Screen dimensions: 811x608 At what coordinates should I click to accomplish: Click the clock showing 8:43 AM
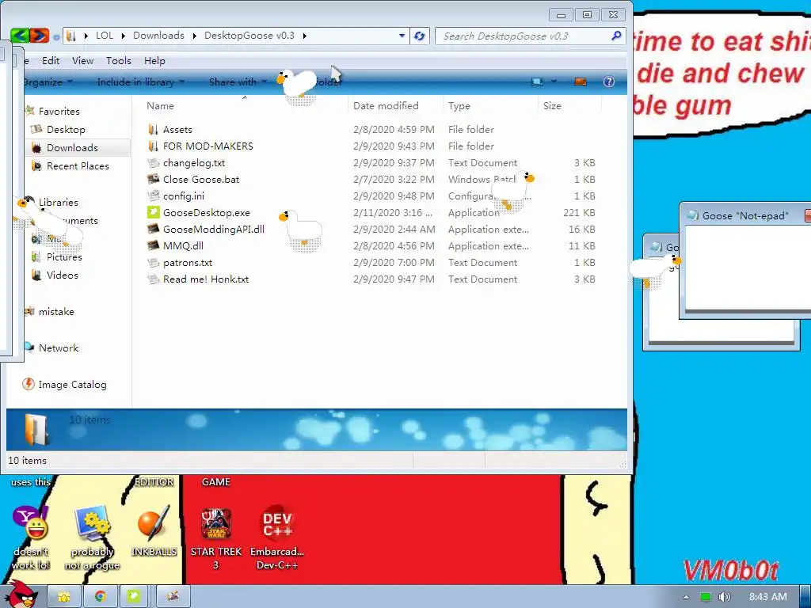click(x=767, y=597)
